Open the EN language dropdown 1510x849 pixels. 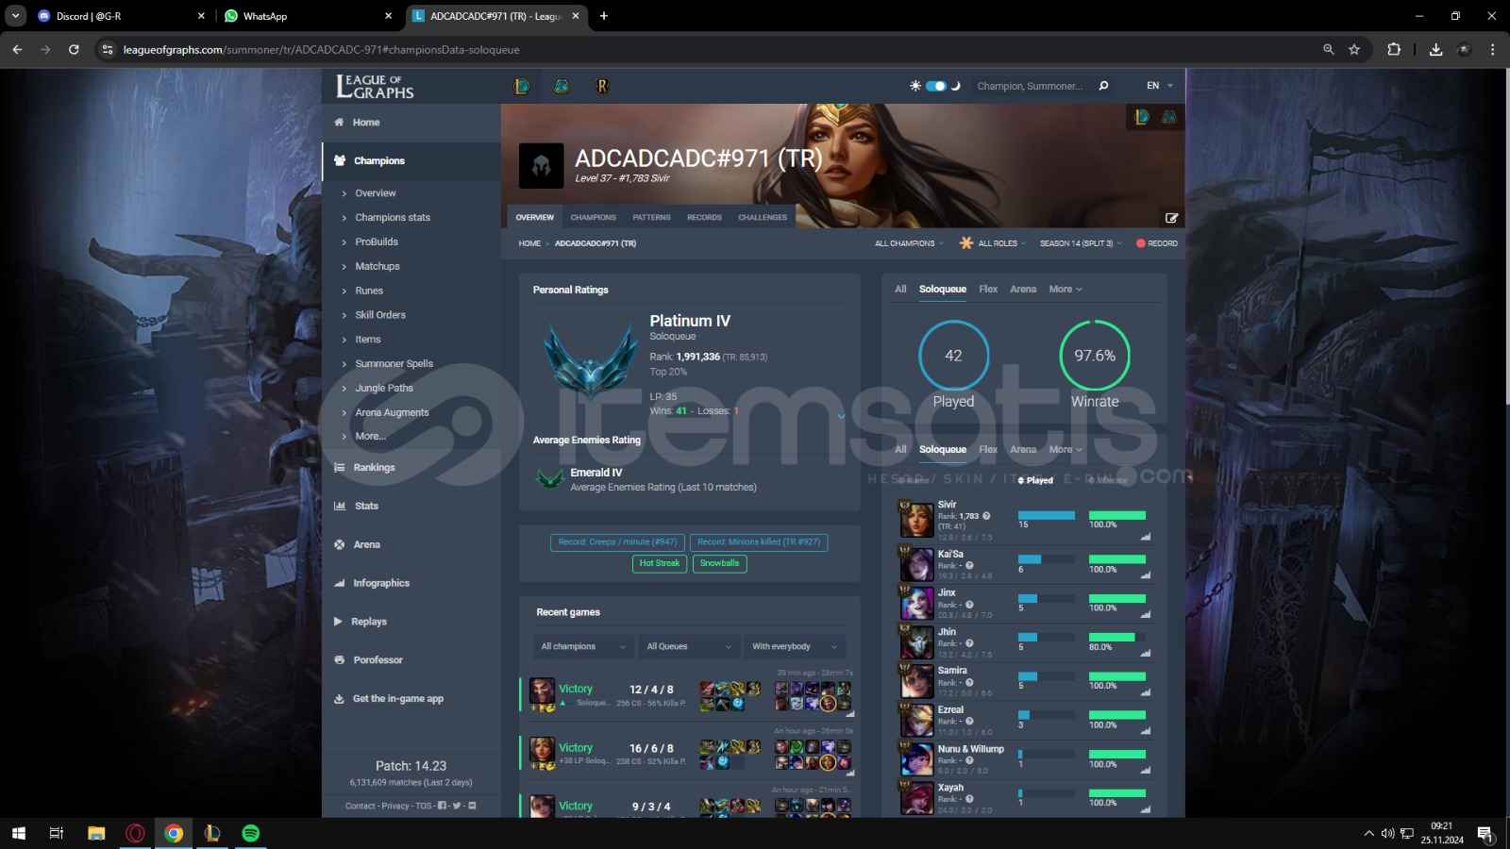(1160, 86)
